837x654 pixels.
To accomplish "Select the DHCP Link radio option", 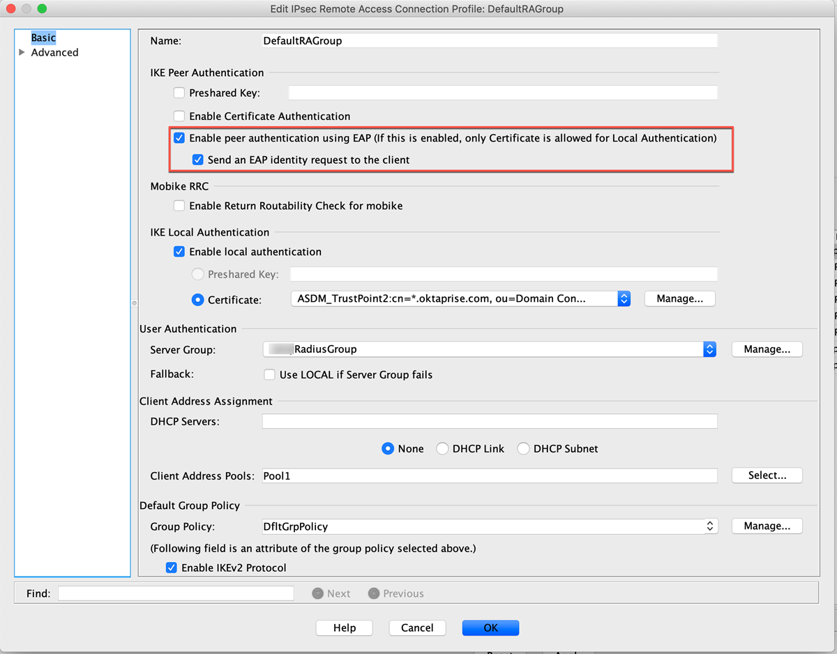I will coord(442,449).
